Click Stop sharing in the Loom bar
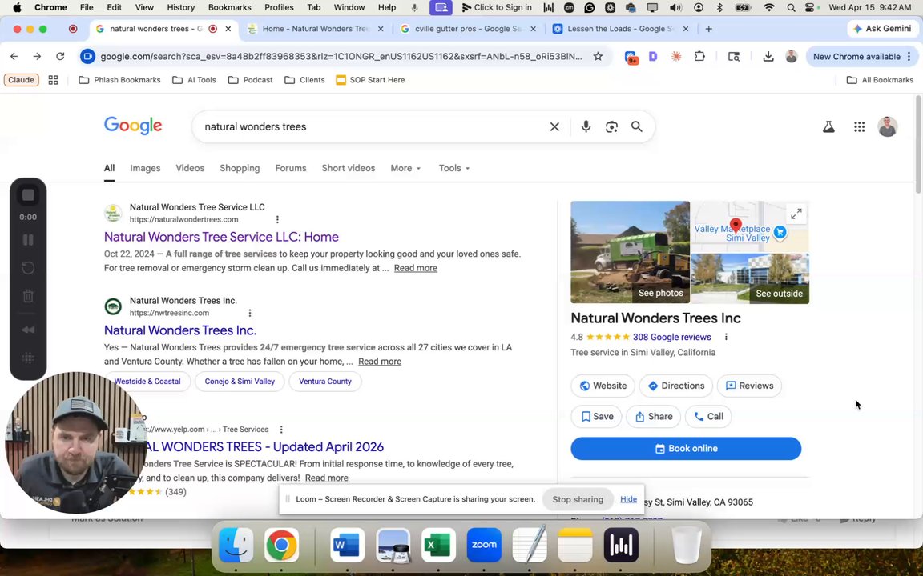Screen dimensions: 923x576 click(578, 499)
